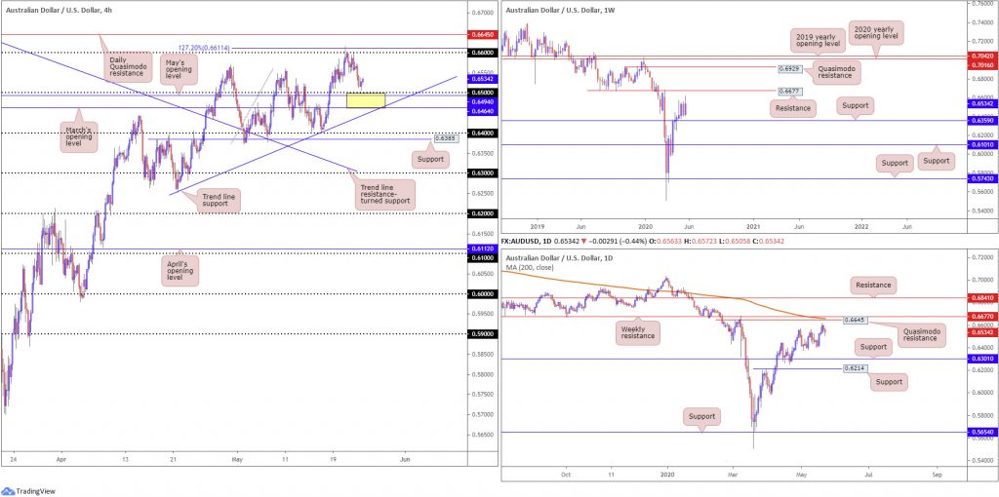Click the 0.6929 level label
999x497 pixels.
point(788,67)
